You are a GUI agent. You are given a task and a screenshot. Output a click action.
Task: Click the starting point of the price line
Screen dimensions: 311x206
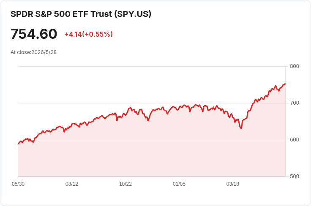(x=19, y=144)
